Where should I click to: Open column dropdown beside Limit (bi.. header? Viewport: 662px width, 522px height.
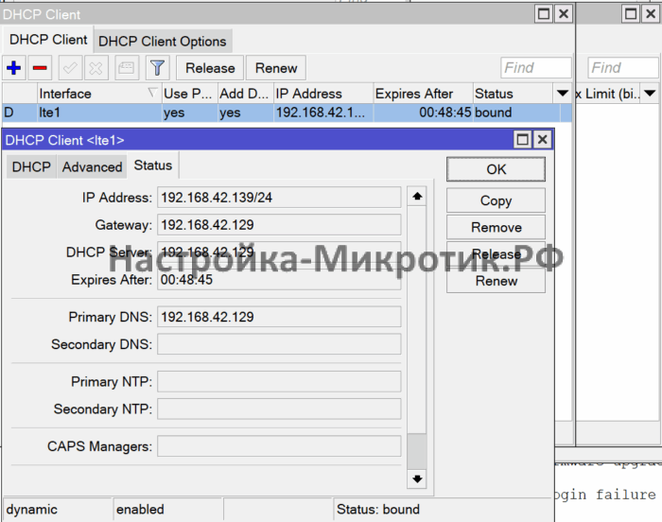pos(651,93)
